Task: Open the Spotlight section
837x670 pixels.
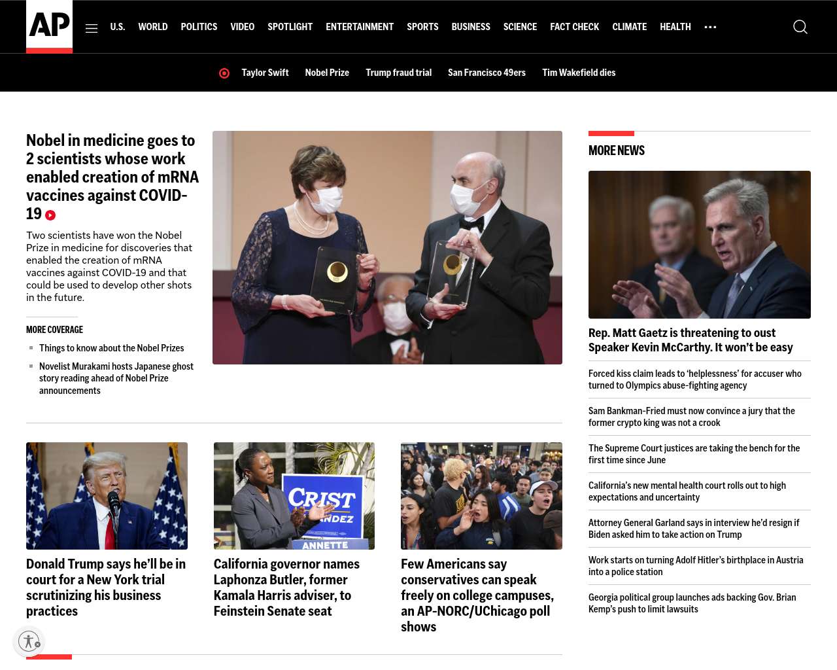Action: pos(290,27)
